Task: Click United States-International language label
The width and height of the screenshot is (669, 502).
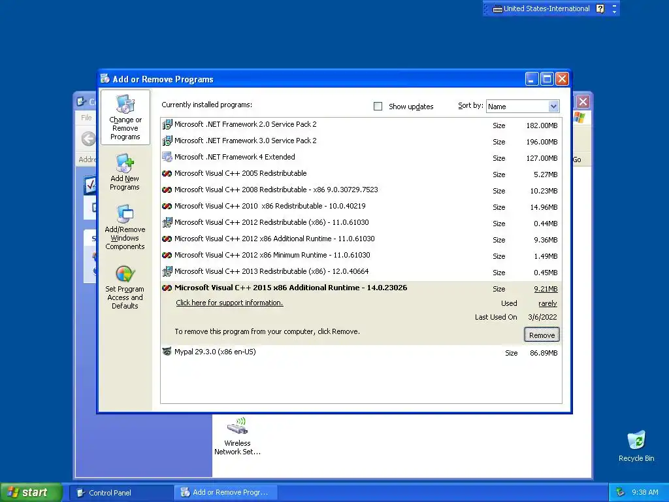Action: coord(547,8)
